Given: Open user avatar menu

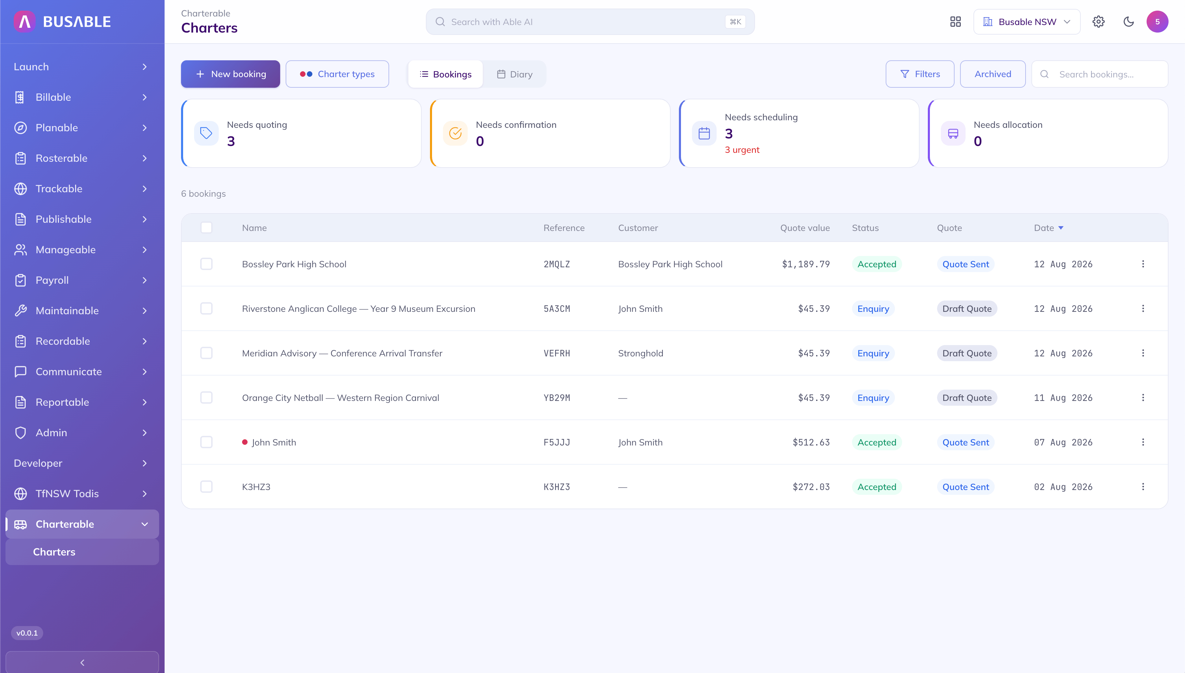Looking at the screenshot, I should coord(1157,22).
